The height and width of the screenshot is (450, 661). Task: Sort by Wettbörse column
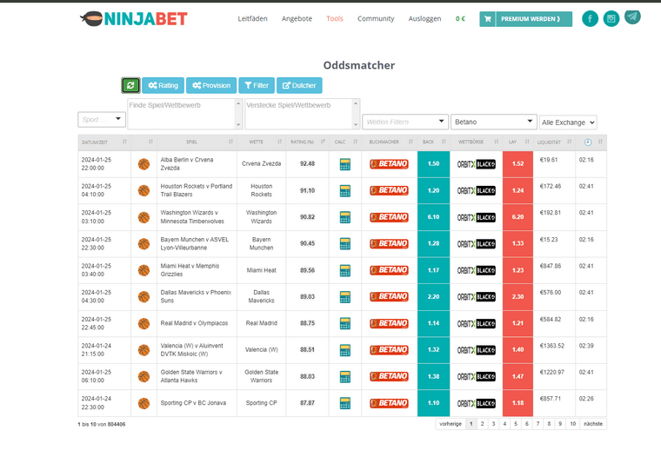click(x=476, y=142)
